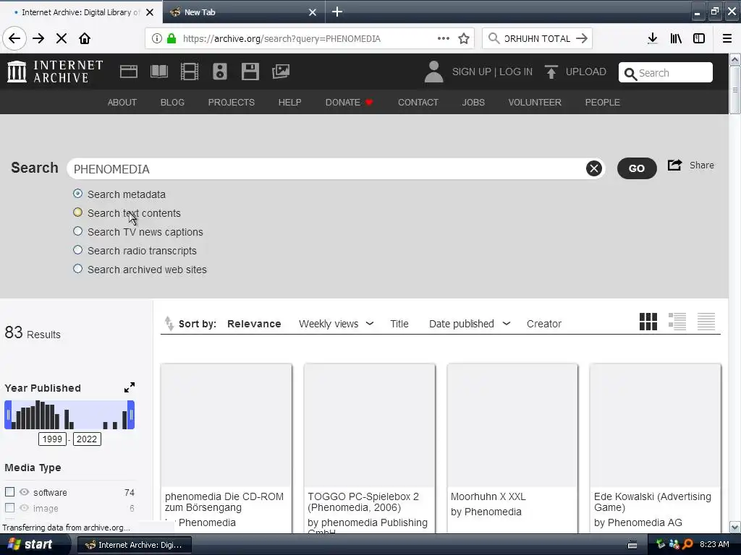Sort results by Creator
This screenshot has height=555, width=741.
point(544,324)
